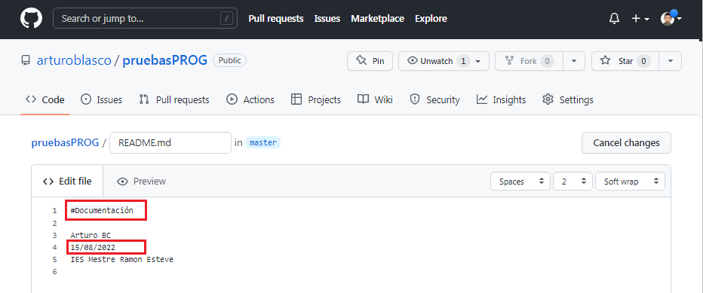Select the Edit file tab
The image size is (703, 293).
pyautogui.click(x=67, y=181)
